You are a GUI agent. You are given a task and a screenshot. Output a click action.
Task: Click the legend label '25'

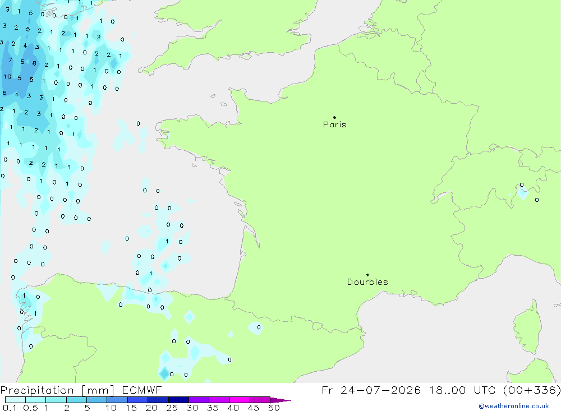pyautogui.click(x=172, y=408)
